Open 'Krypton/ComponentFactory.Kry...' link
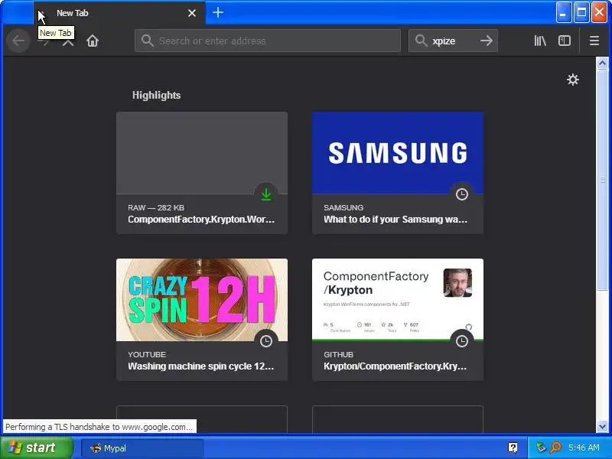Image resolution: width=612 pixels, height=459 pixels. click(395, 366)
